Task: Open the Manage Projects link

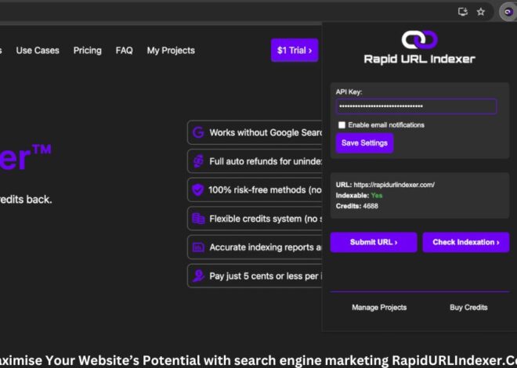Action: (379, 308)
